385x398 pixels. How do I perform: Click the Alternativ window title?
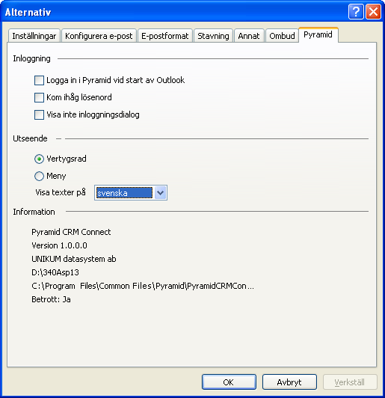pos(28,12)
